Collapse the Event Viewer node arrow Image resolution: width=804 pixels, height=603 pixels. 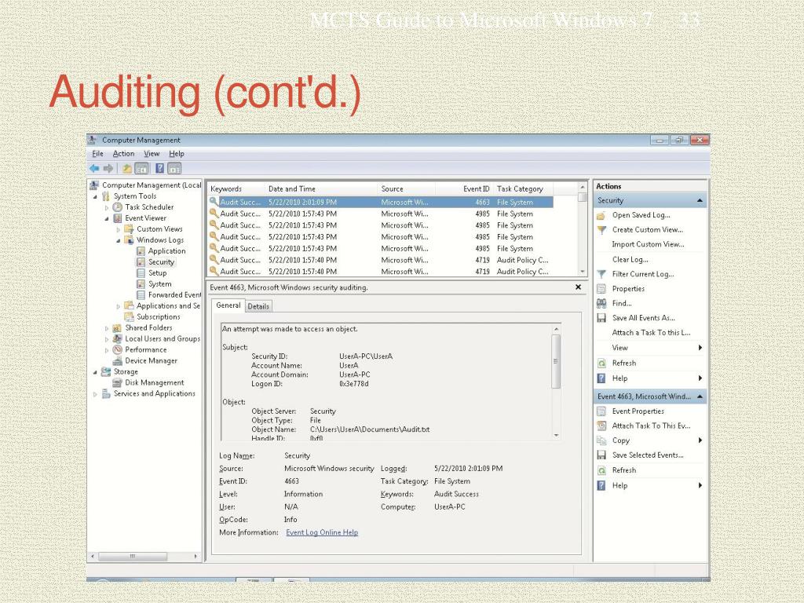click(x=107, y=218)
